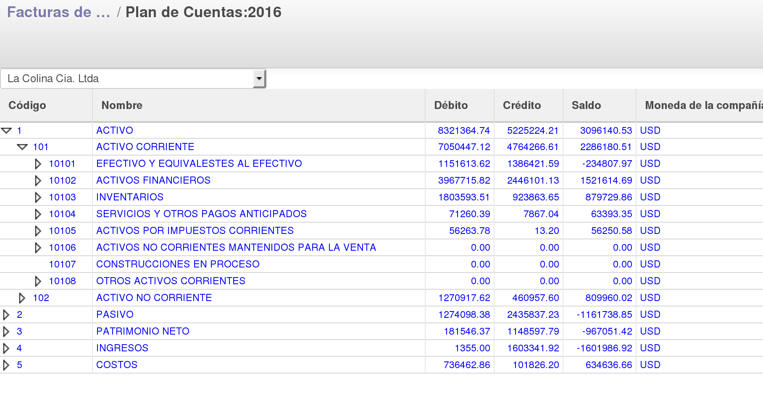Click debit value 736462.86
The width and height of the screenshot is (763, 405).
pos(467,365)
